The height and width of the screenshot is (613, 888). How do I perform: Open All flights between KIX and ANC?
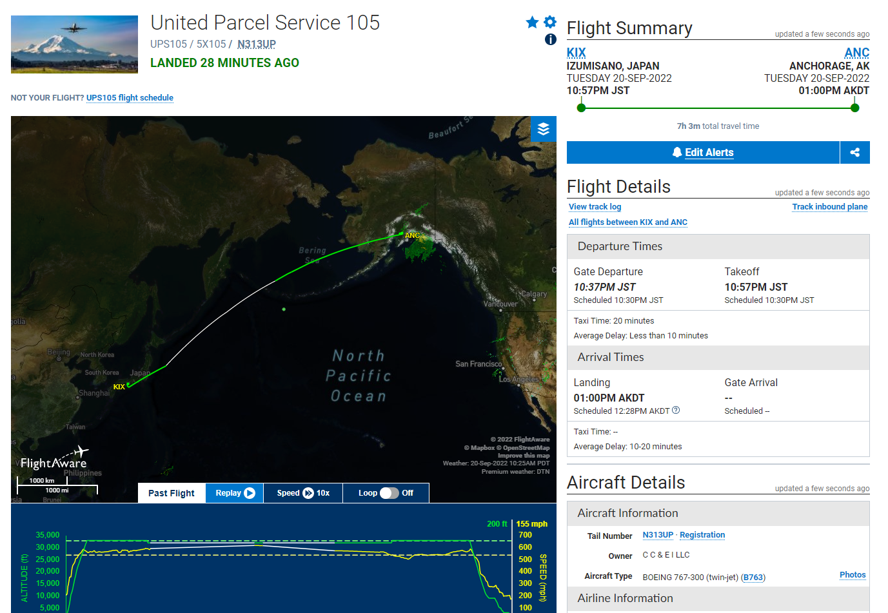click(x=628, y=222)
